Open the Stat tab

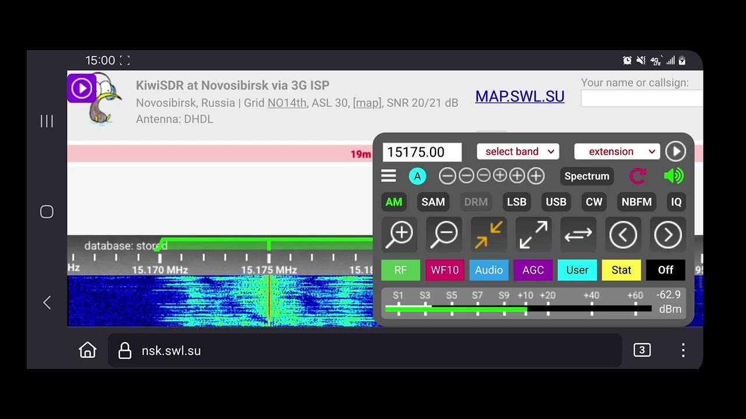pos(621,270)
